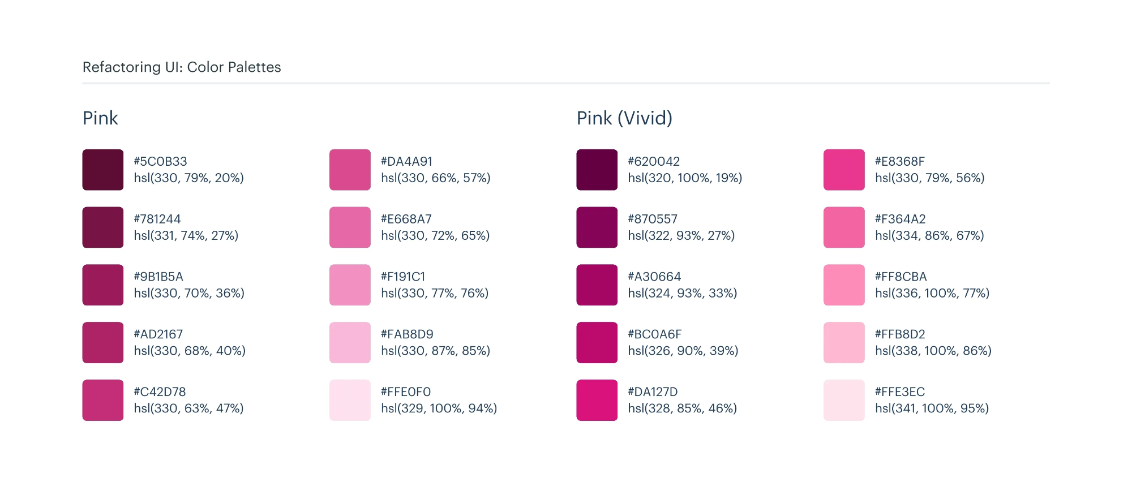Click the 'Pink' section heading
1132x491 pixels.
click(x=100, y=118)
